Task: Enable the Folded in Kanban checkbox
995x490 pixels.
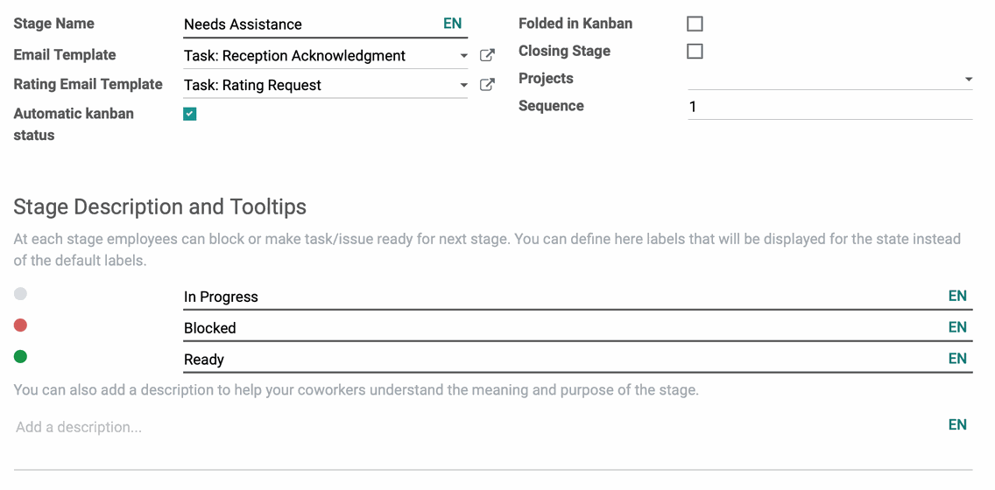Action: click(x=695, y=24)
